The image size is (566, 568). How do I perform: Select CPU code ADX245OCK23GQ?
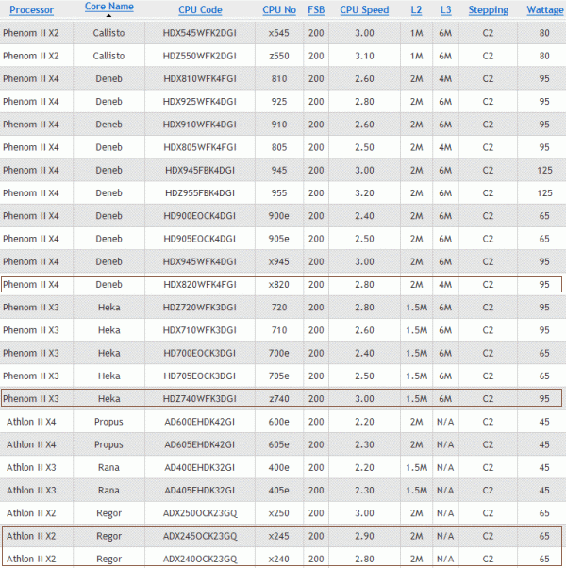point(200,536)
